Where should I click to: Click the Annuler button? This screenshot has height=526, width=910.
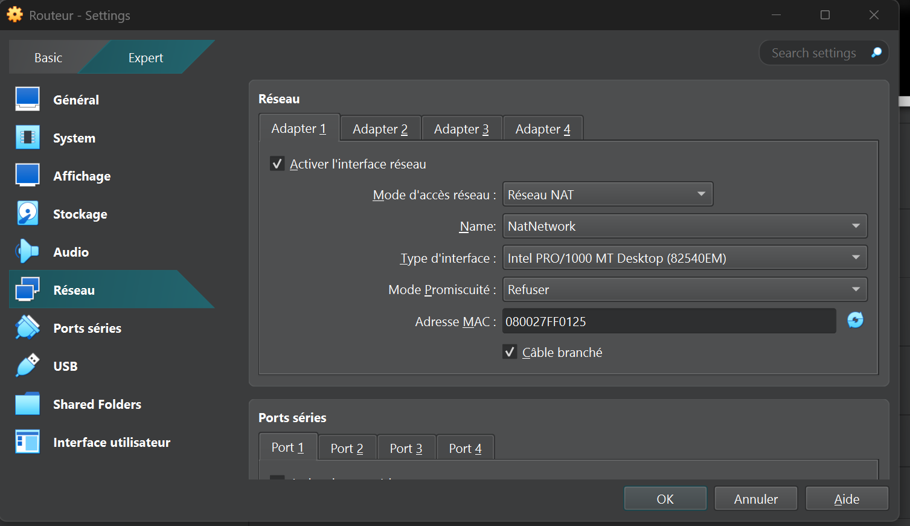[755, 499]
